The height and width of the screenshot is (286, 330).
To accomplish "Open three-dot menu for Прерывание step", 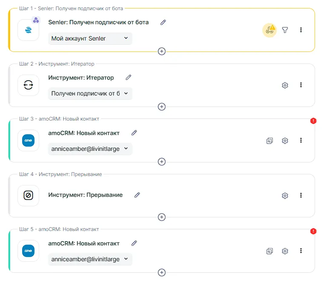I will [301, 195].
